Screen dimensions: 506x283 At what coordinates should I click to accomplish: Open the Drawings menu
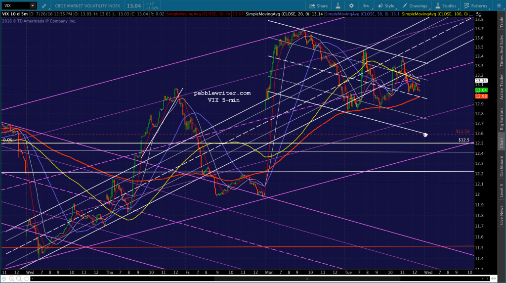(x=415, y=6)
